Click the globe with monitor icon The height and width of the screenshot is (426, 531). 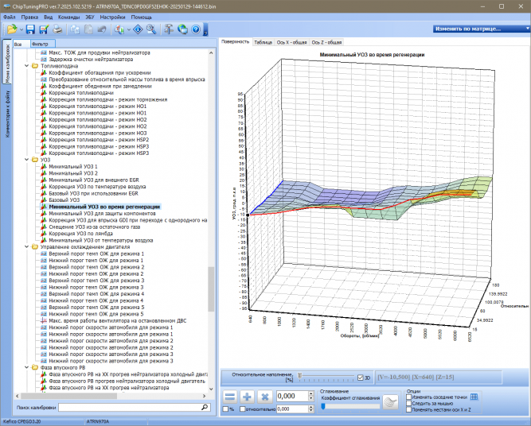[x=182, y=29]
